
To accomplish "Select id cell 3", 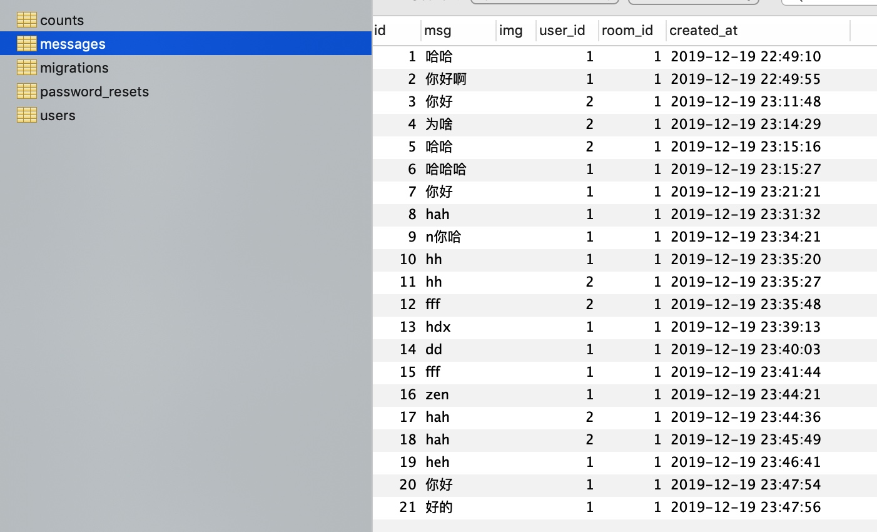I will coord(412,101).
